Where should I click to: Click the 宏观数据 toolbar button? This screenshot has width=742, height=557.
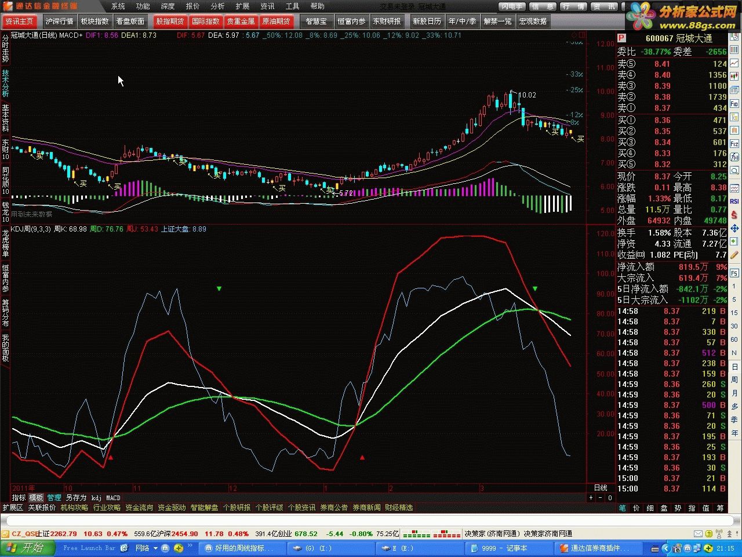533,21
